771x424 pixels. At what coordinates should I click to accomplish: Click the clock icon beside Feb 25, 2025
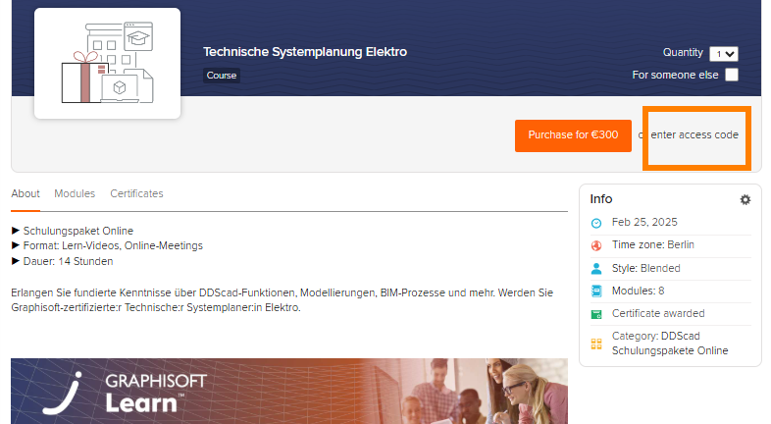coord(596,223)
